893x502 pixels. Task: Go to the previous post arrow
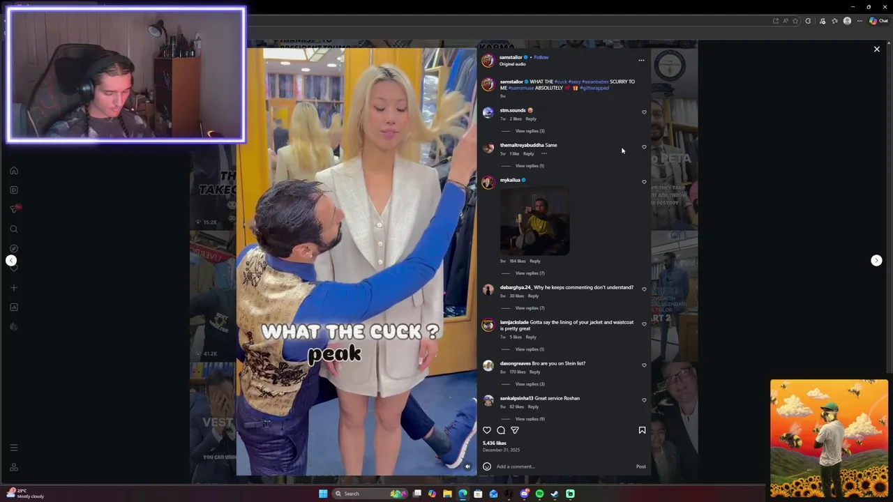click(x=11, y=260)
